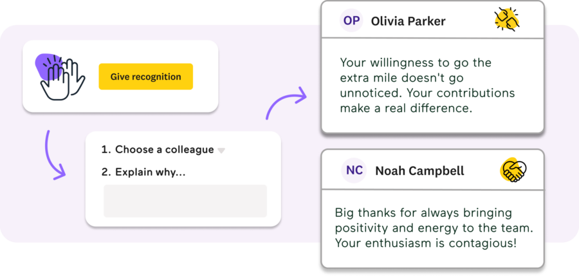
Task: Open Olivia Parker's recognition message text
Action: 427,86
